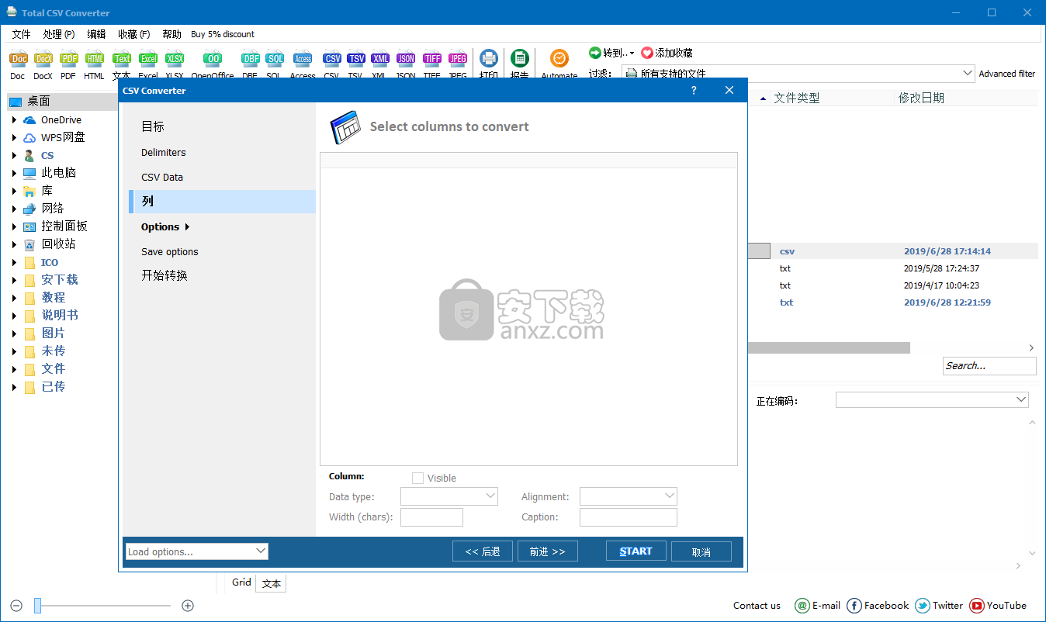Zoom out with minus icon
The image size is (1046, 622).
pyautogui.click(x=16, y=606)
